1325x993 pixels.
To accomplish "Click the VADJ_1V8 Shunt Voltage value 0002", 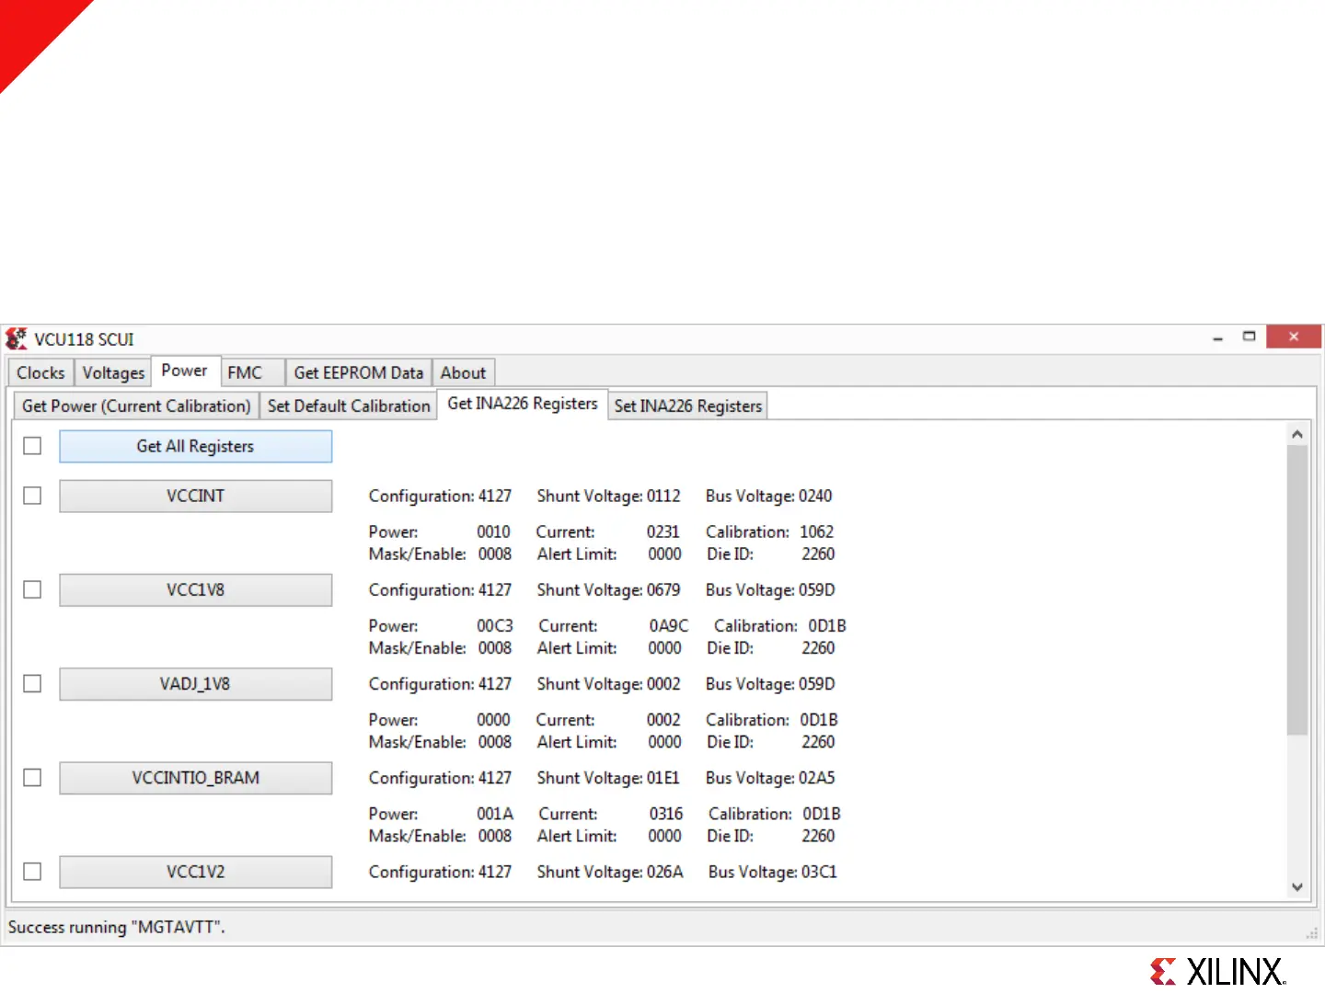I will 663,683.
